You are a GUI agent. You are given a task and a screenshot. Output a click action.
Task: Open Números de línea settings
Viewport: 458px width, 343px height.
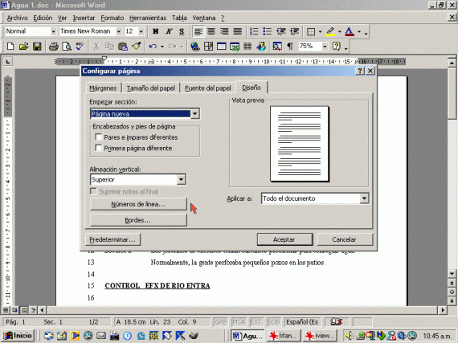(x=138, y=204)
